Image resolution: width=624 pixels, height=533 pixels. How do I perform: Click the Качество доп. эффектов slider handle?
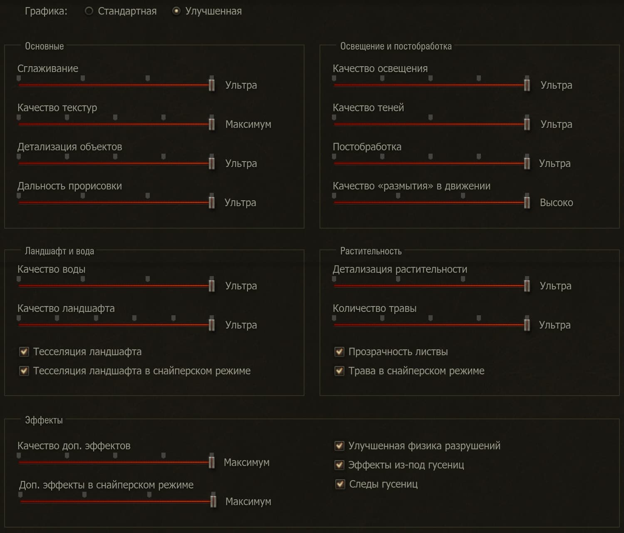pyautogui.click(x=212, y=462)
